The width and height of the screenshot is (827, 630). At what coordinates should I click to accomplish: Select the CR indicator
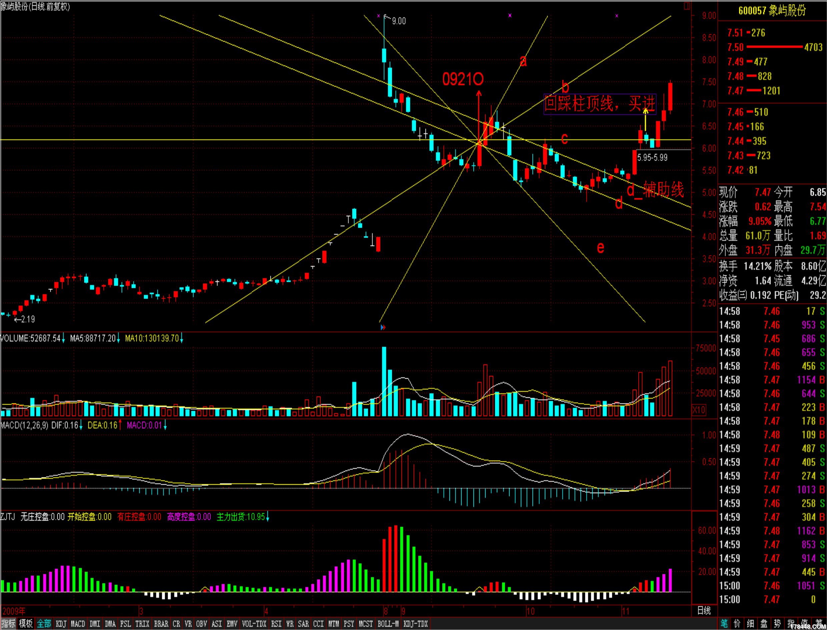click(x=177, y=624)
